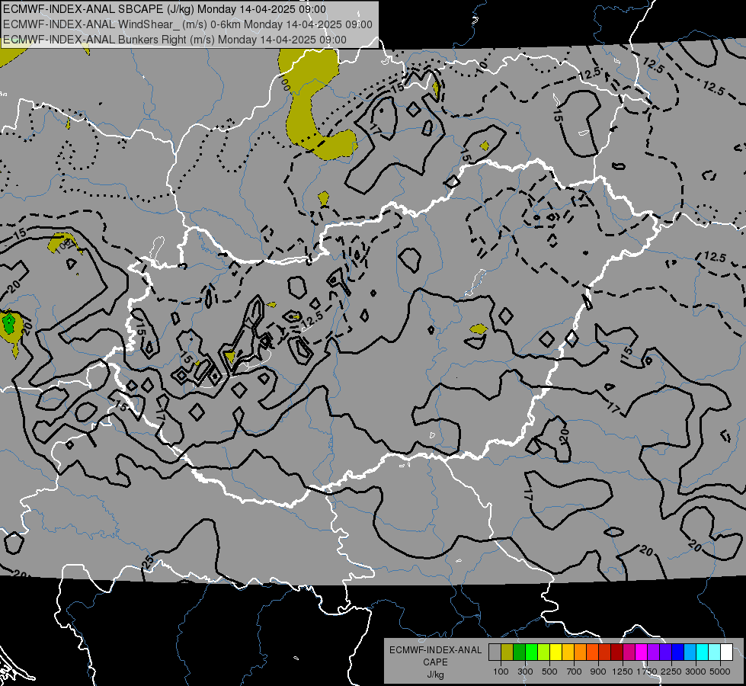This screenshot has height=686, width=746.
Task: Click legend value 5000
Action: (720, 672)
